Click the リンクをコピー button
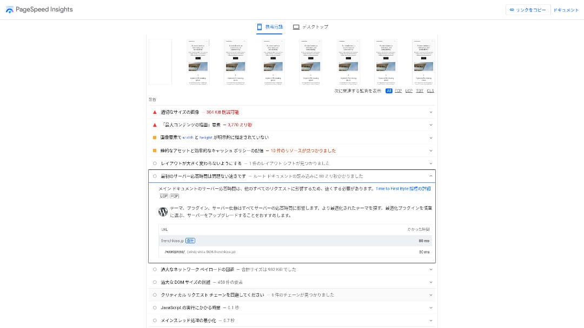This screenshot has width=584, height=328. [x=528, y=10]
